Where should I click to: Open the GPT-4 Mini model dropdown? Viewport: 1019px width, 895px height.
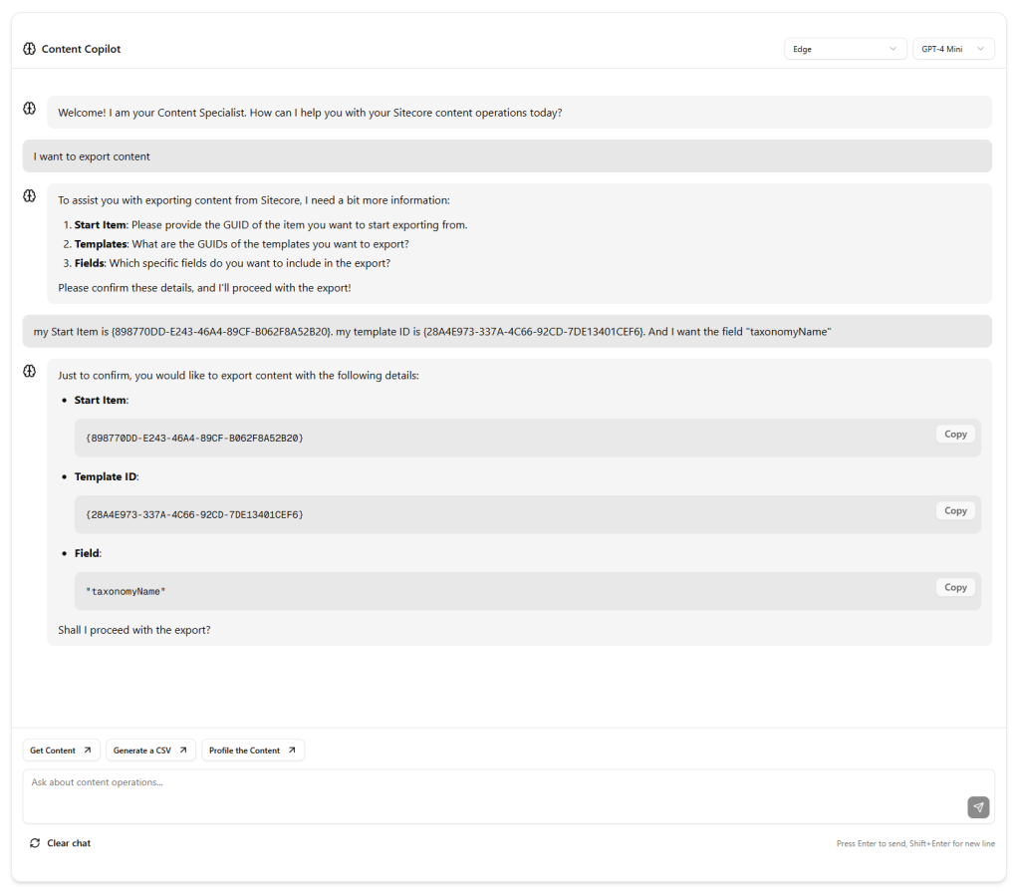point(952,48)
